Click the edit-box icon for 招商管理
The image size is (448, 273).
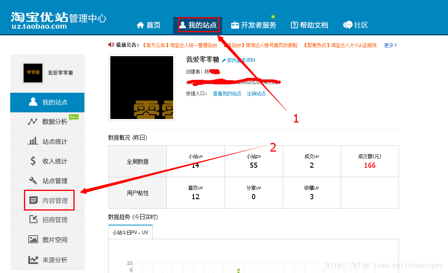33,219
